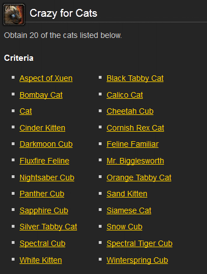Select the White Kitten link
The width and height of the screenshot is (207, 274).
[41, 260]
